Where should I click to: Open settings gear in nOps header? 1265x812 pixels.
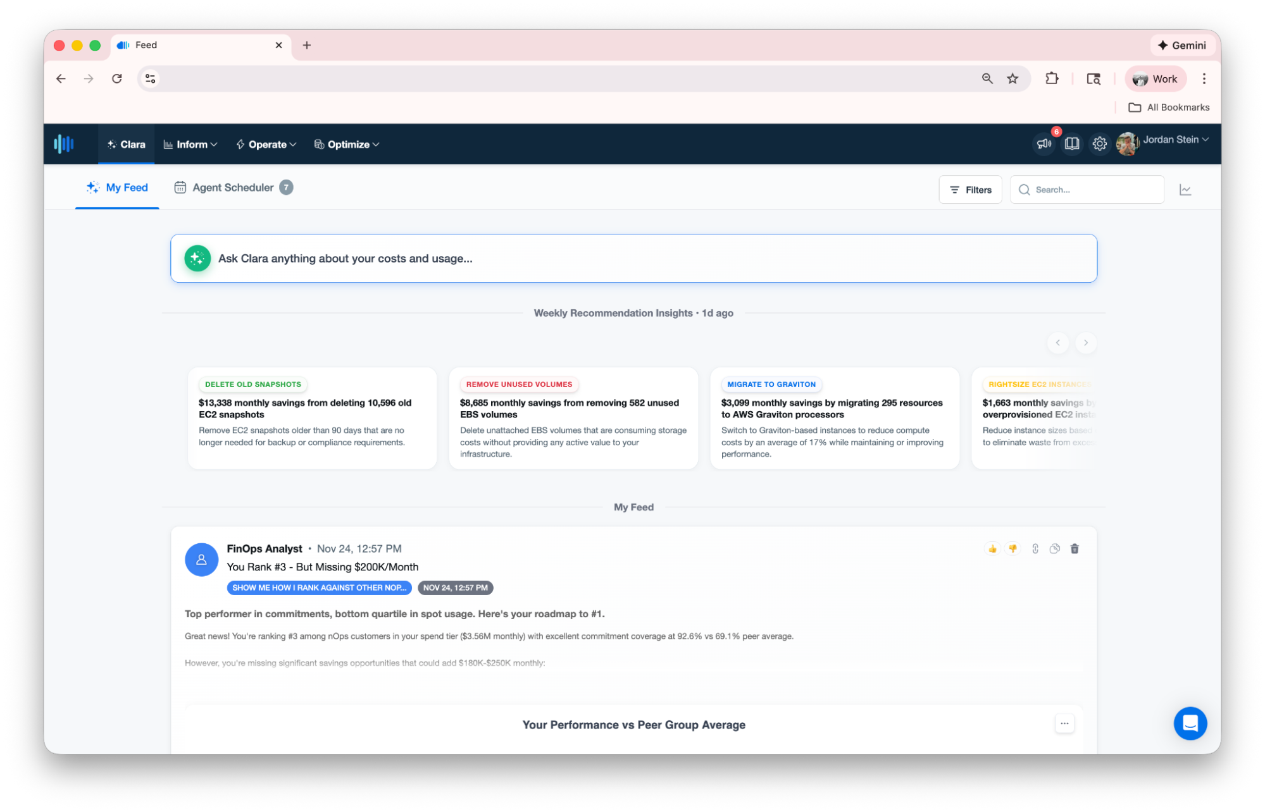coord(1099,144)
